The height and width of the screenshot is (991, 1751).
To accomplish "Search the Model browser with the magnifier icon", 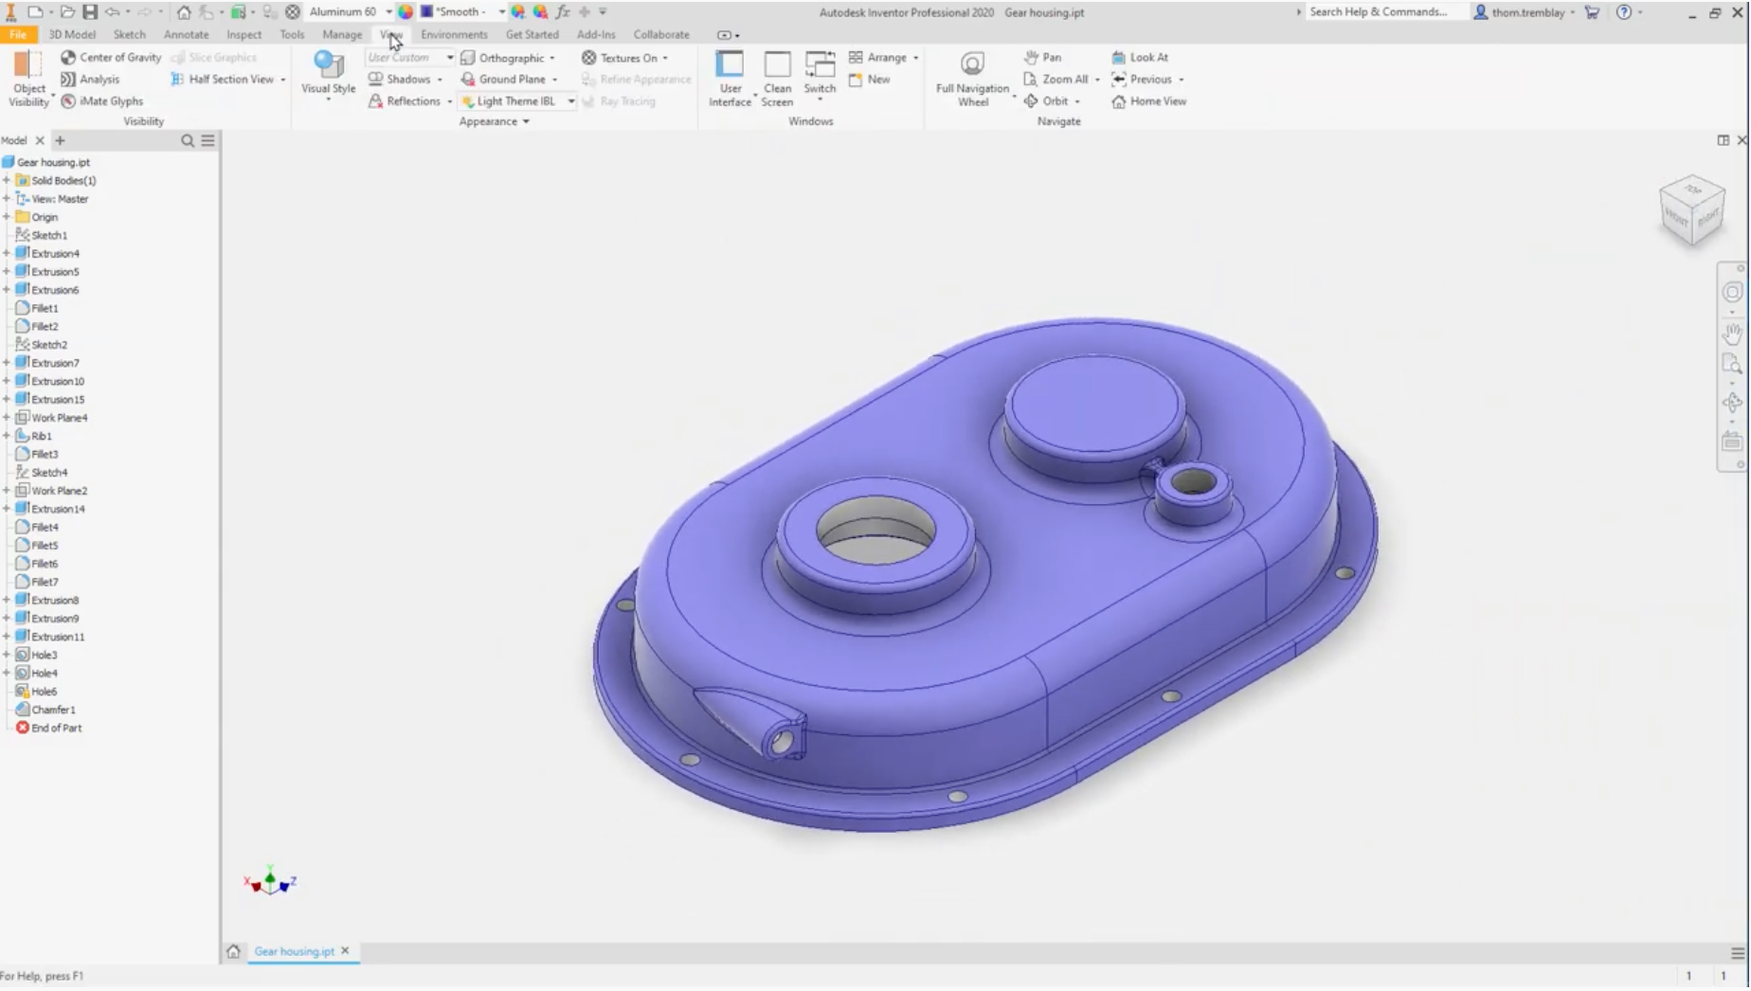I will pos(188,140).
